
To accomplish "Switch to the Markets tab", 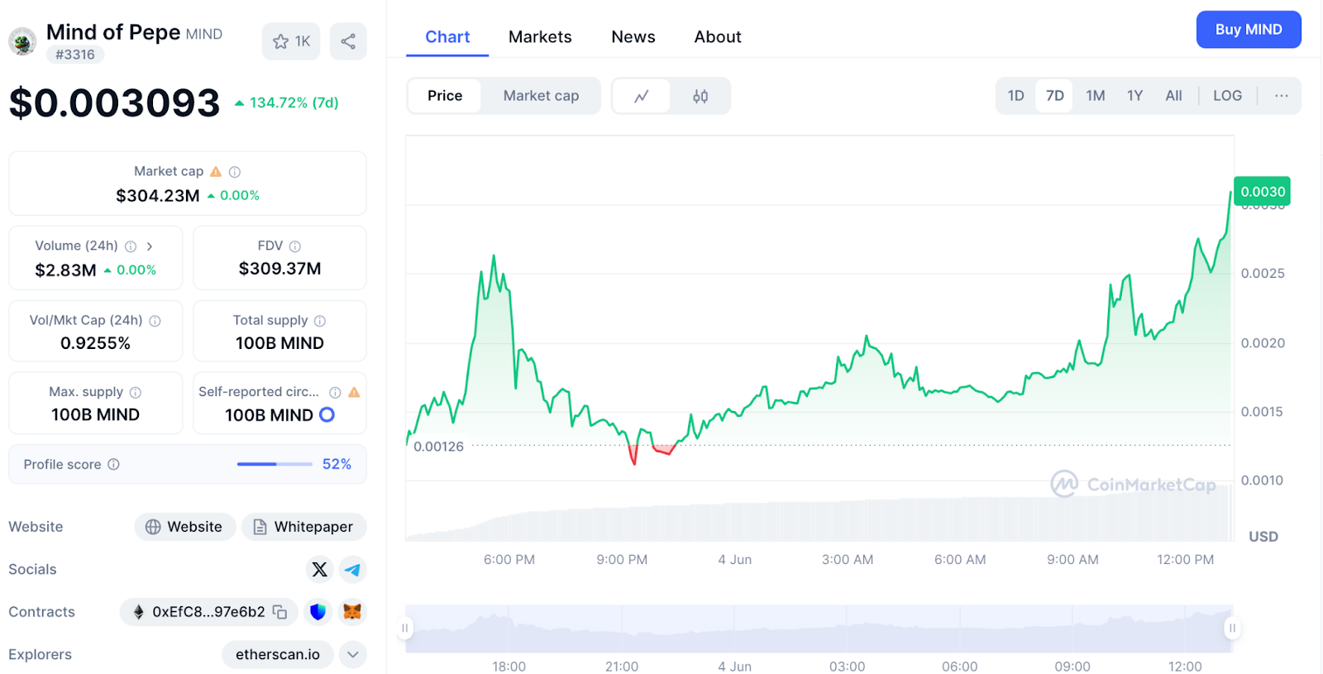I will (540, 37).
